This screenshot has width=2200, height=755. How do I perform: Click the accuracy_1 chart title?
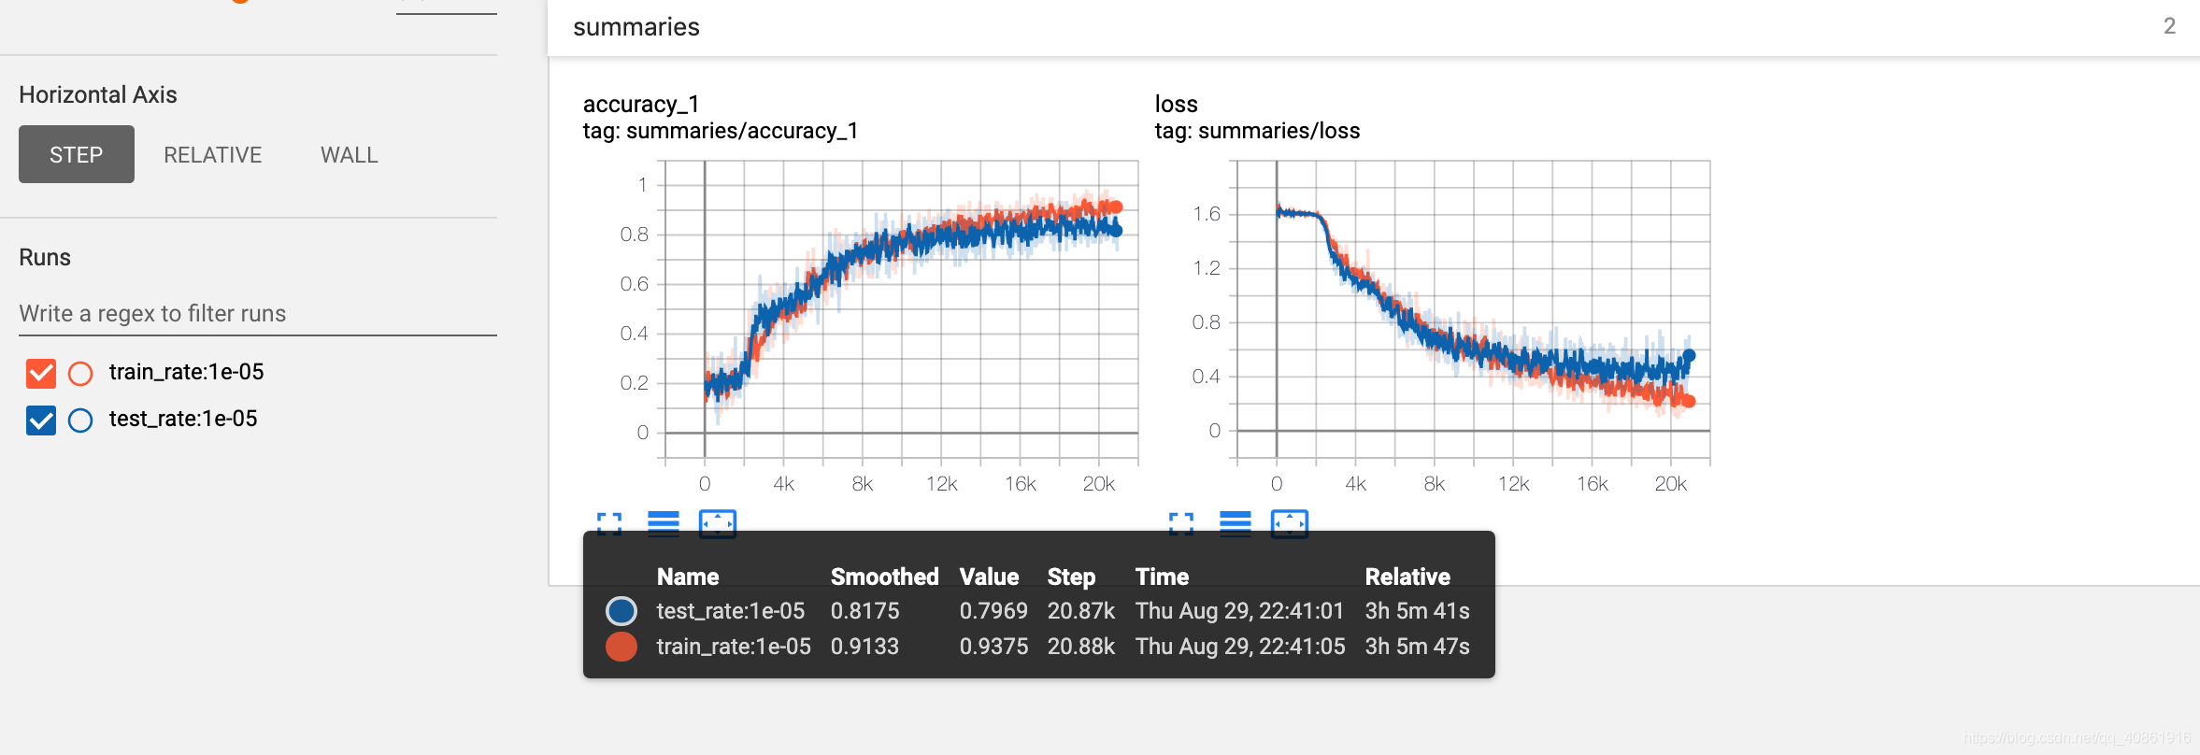tap(641, 104)
